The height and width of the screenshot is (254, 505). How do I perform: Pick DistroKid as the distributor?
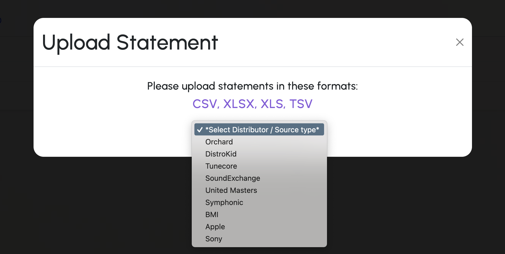pos(259,154)
